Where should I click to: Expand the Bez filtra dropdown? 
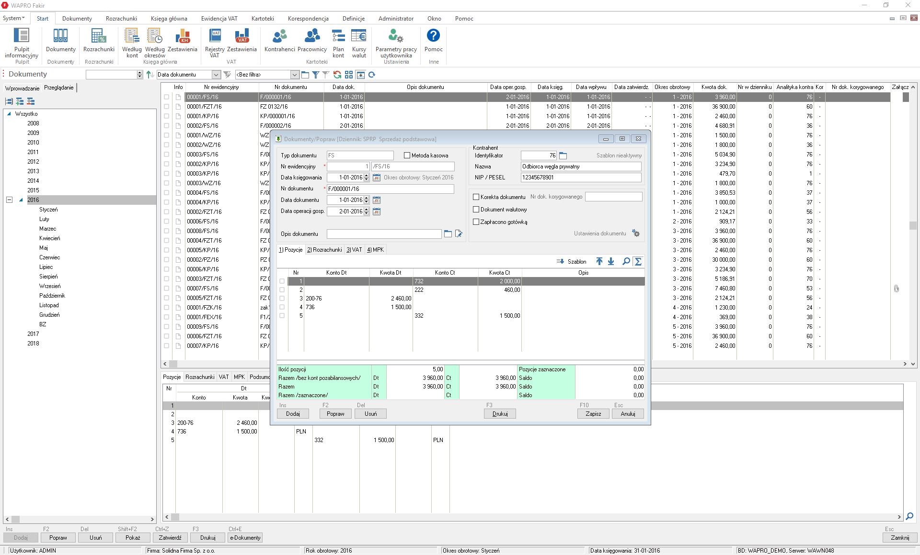point(294,75)
